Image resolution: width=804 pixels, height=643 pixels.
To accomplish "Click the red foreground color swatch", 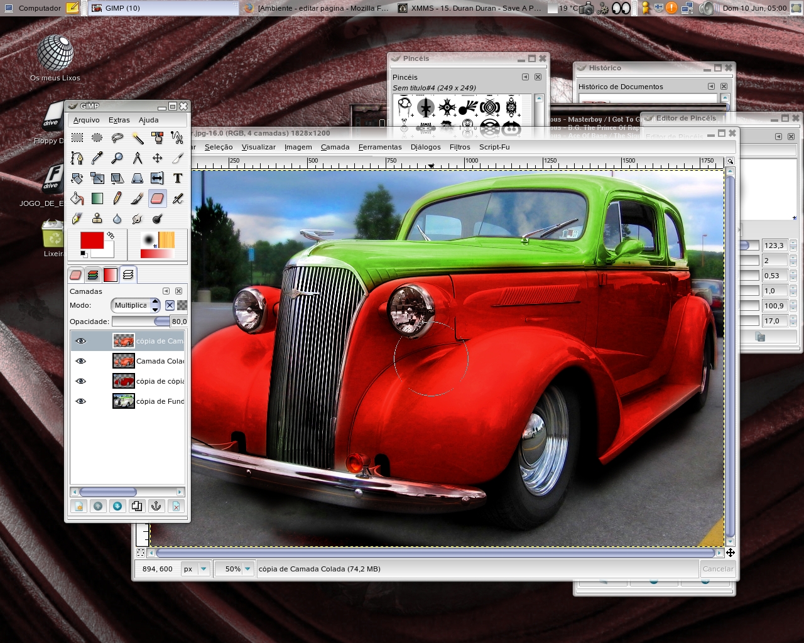I will (x=92, y=240).
